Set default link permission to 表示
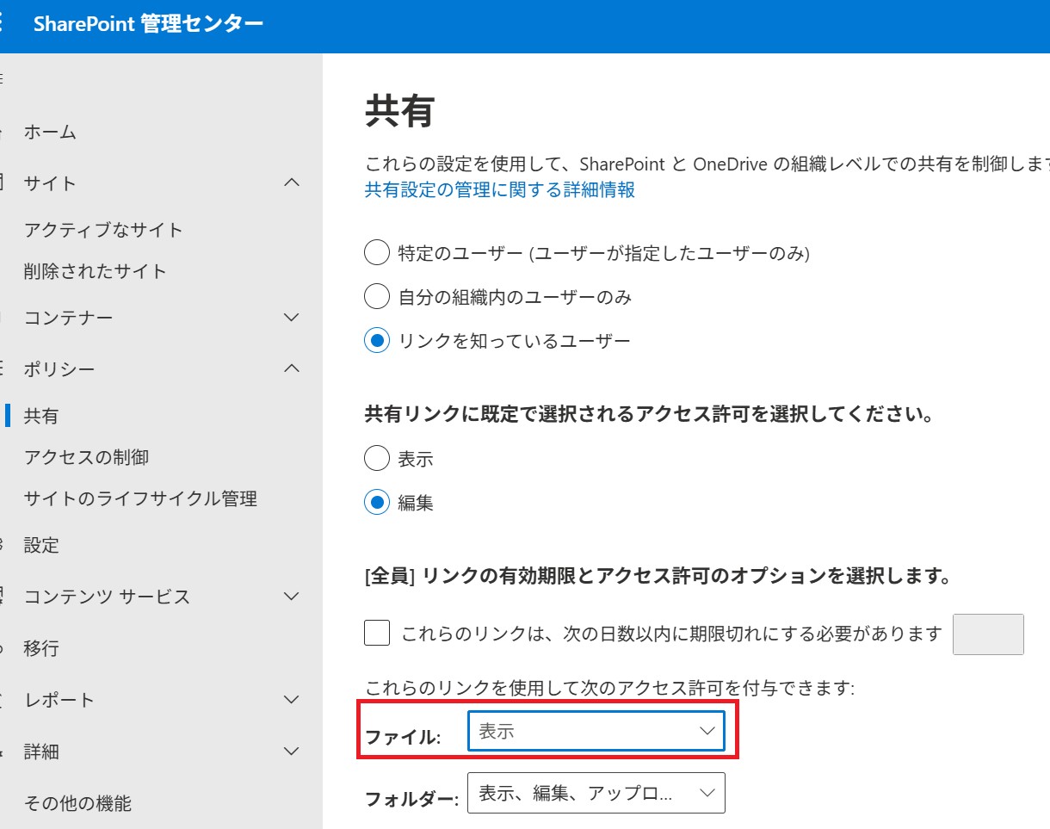This screenshot has height=829, width=1050. point(376,458)
